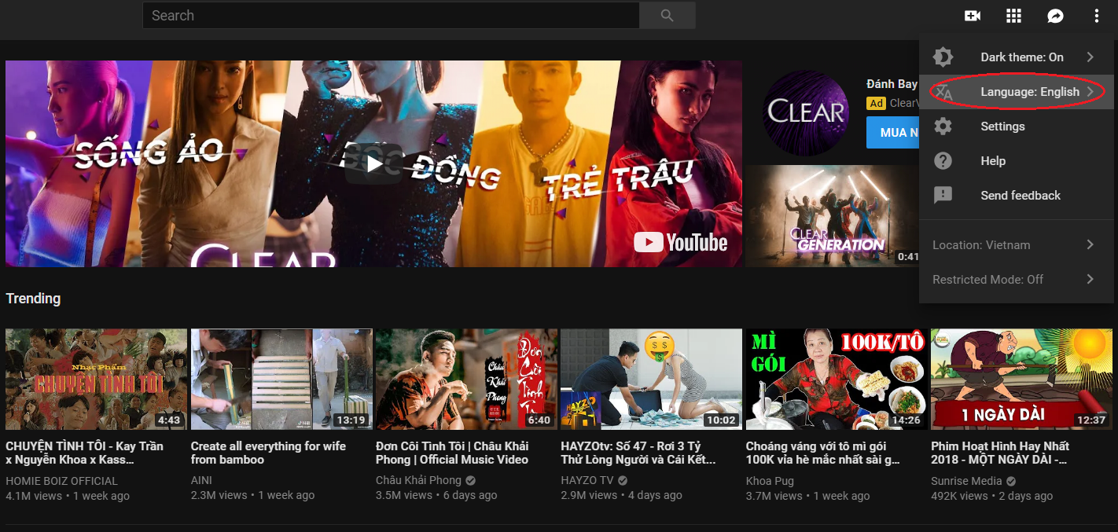Image resolution: width=1118 pixels, height=532 pixels.
Task: Open Clear Generation side video thumbnail
Action: pos(832,216)
